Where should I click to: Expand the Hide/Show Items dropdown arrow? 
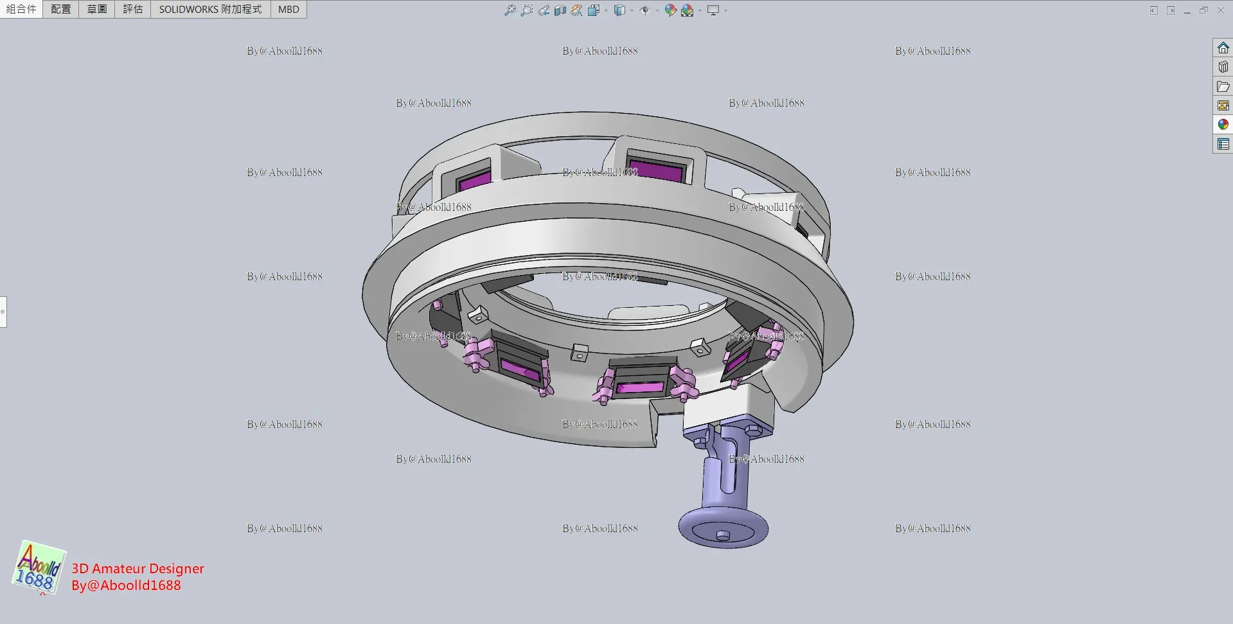[657, 10]
